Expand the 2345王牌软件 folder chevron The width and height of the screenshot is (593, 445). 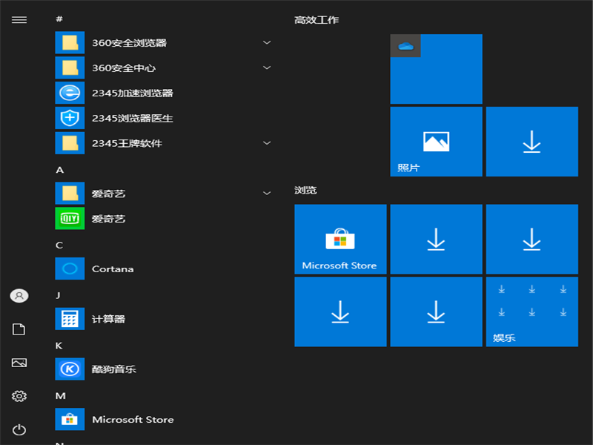[267, 142]
